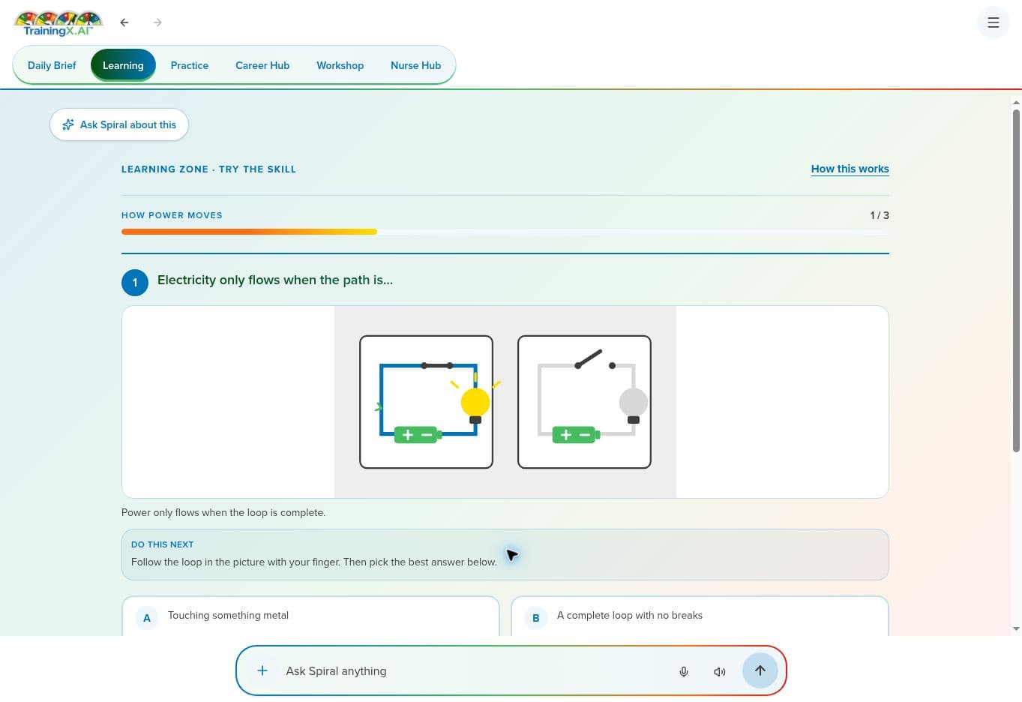Screen dimensions: 1022x702
Task: Go to the Workshop tab
Action: click(x=340, y=65)
